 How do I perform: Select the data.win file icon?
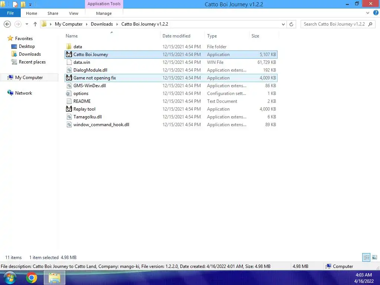pyautogui.click(x=69, y=62)
